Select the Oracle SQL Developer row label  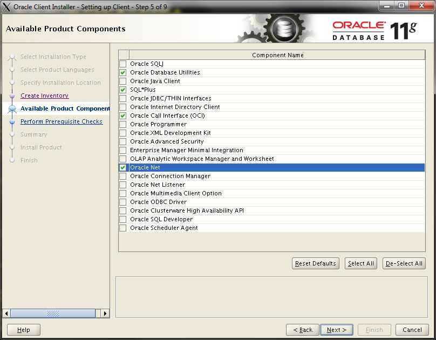click(161, 219)
